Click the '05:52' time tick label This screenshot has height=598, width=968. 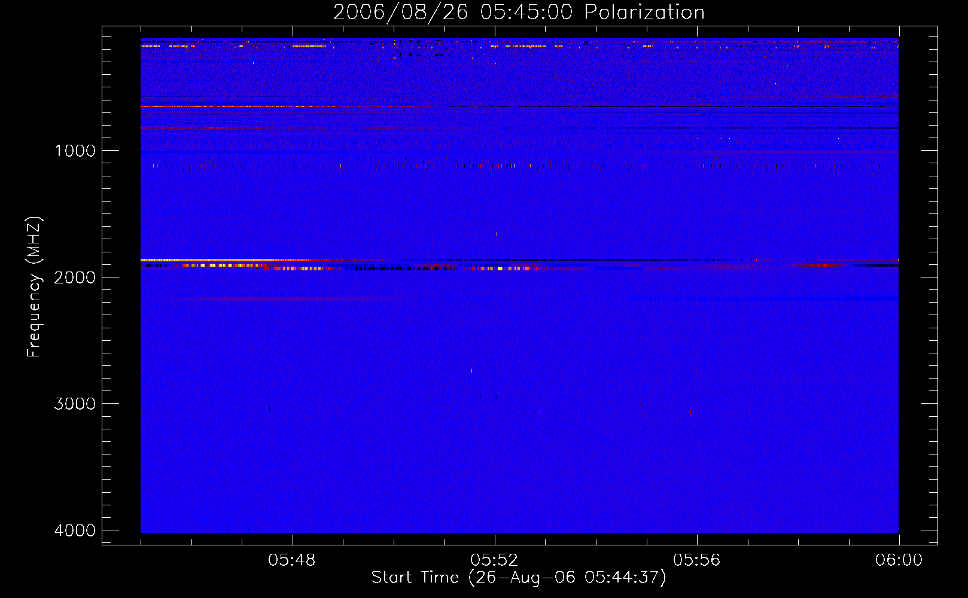click(494, 560)
